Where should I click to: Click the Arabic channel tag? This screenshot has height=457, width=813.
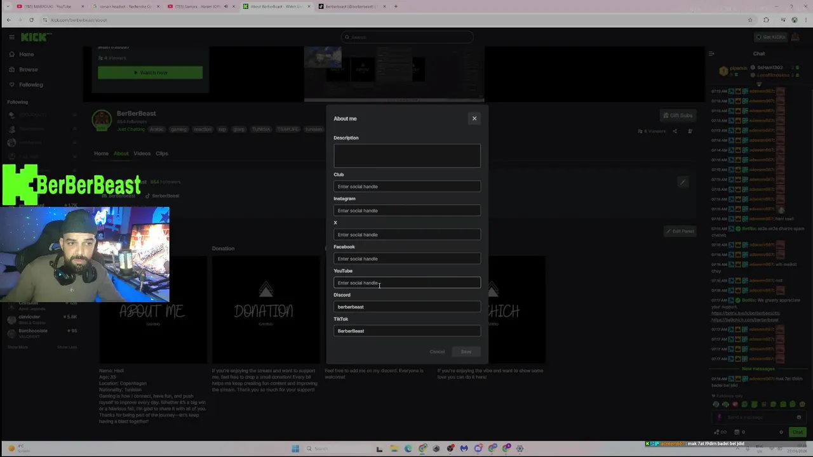click(x=156, y=129)
